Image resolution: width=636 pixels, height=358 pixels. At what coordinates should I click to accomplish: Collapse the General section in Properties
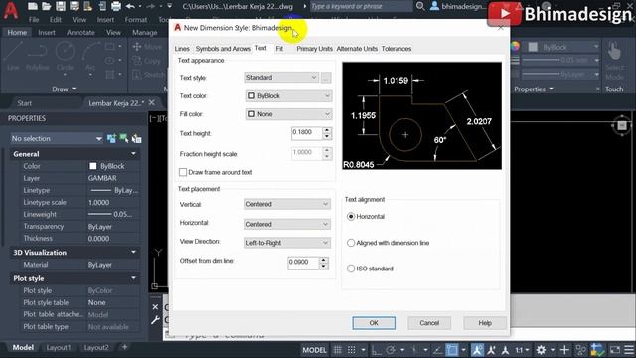click(133, 154)
